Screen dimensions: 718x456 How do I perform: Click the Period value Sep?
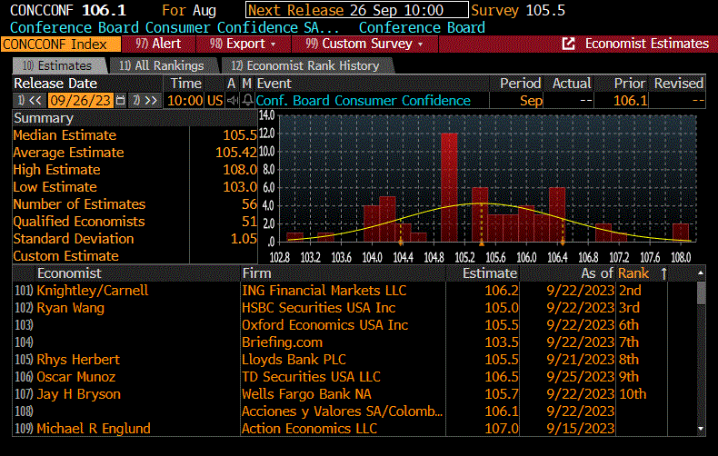click(x=531, y=100)
